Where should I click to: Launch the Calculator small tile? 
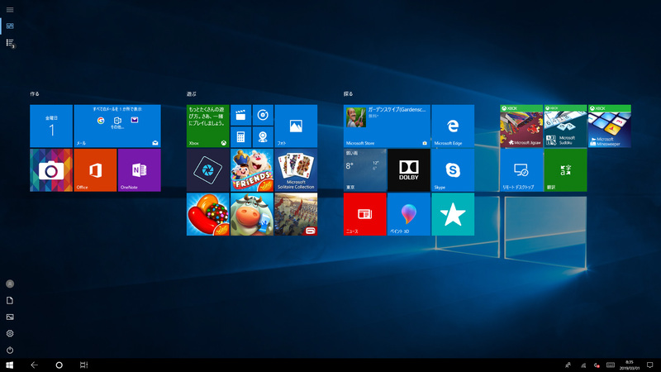(x=240, y=137)
